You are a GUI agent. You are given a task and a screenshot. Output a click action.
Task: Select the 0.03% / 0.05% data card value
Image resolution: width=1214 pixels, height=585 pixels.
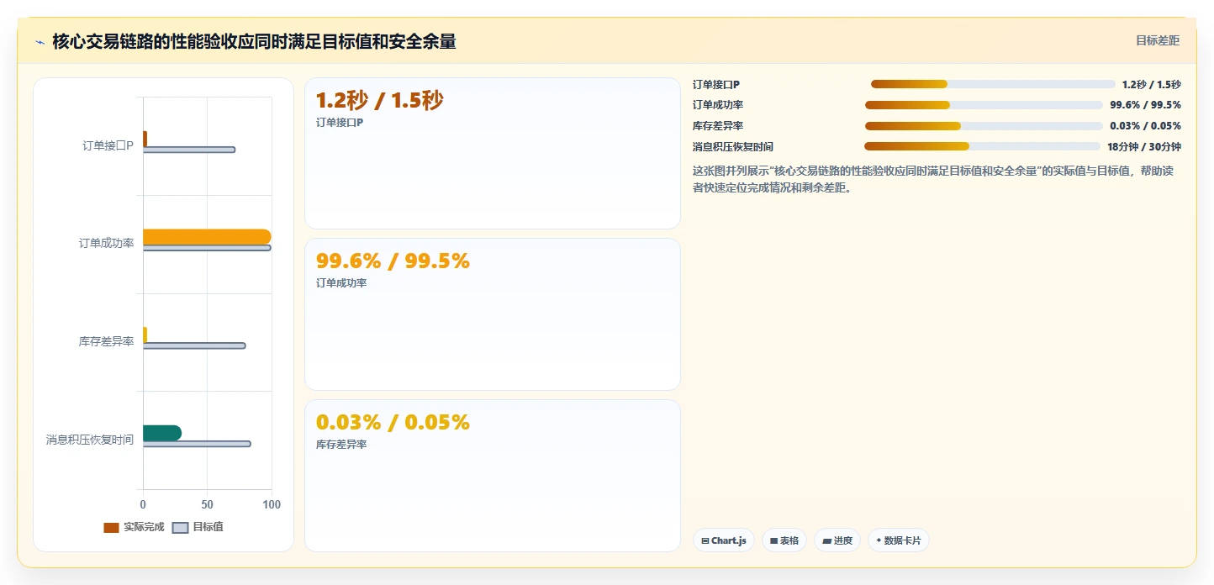393,422
